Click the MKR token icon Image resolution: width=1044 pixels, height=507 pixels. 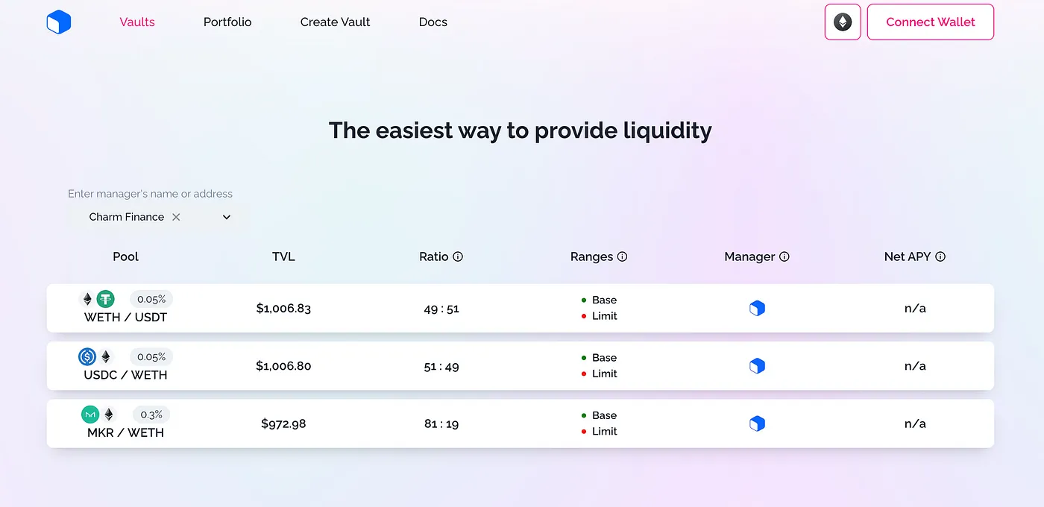point(90,415)
